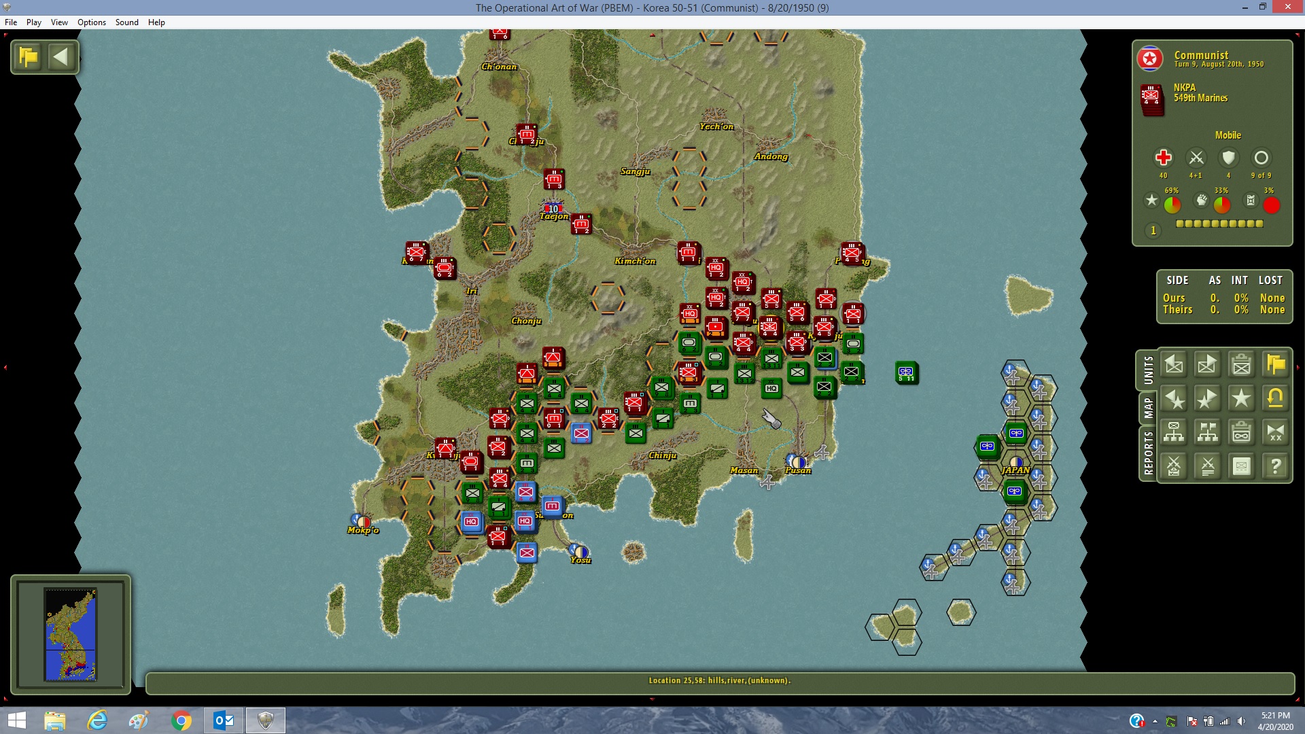The width and height of the screenshot is (1305, 734).
Task: Click the bowtie XX division icon
Action: (x=1276, y=432)
